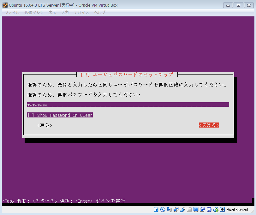Open the 表示 menu
256x215 pixels.
coord(52,13)
